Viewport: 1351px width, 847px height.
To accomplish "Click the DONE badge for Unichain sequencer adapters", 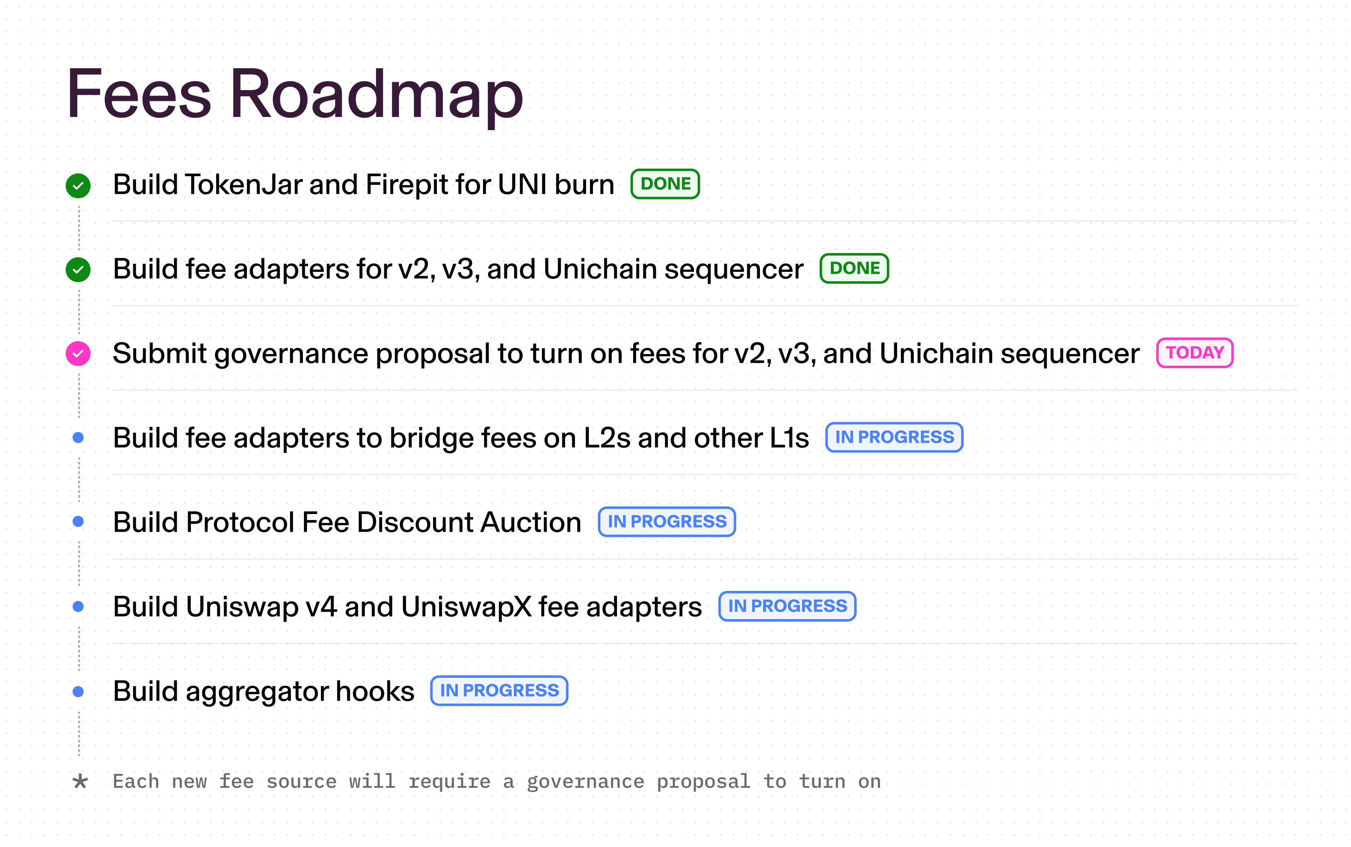I will (854, 269).
